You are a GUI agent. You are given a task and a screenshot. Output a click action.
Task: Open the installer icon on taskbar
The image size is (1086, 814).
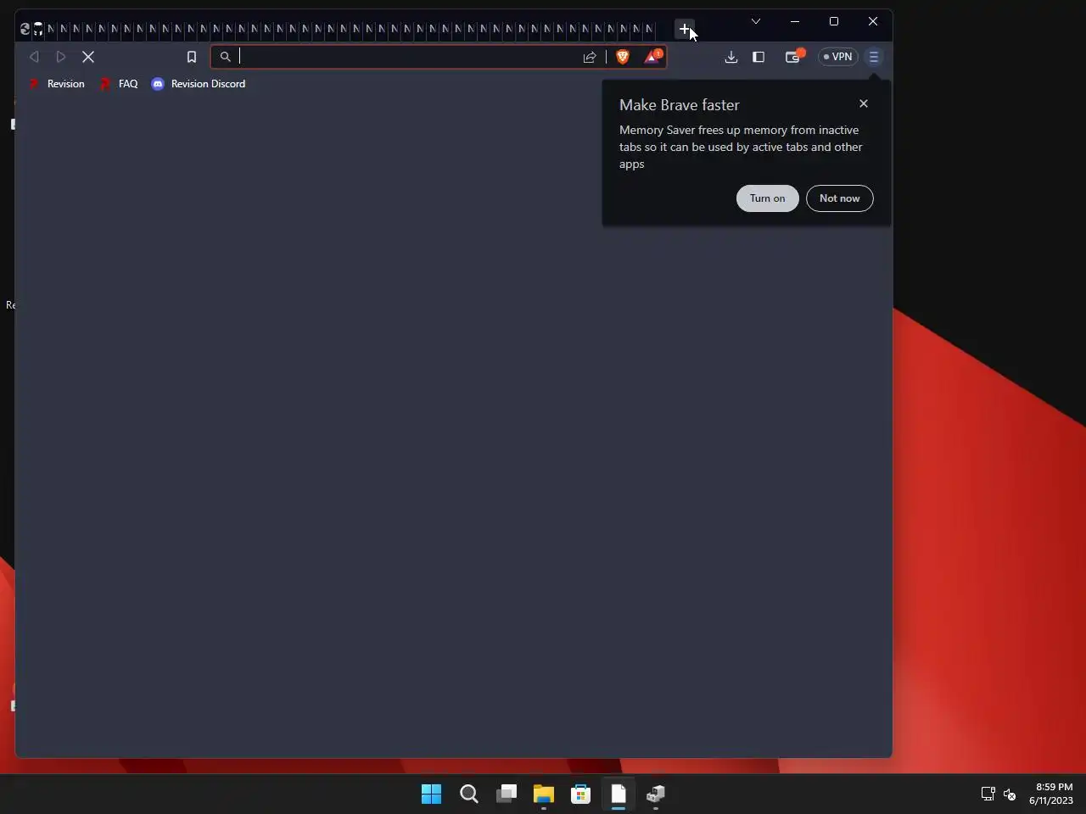click(x=656, y=794)
